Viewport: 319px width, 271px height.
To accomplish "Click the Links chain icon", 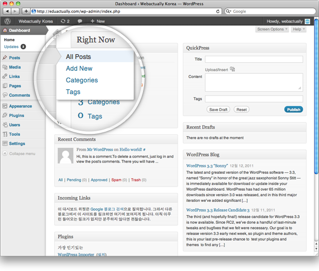I will [x=5, y=77].
